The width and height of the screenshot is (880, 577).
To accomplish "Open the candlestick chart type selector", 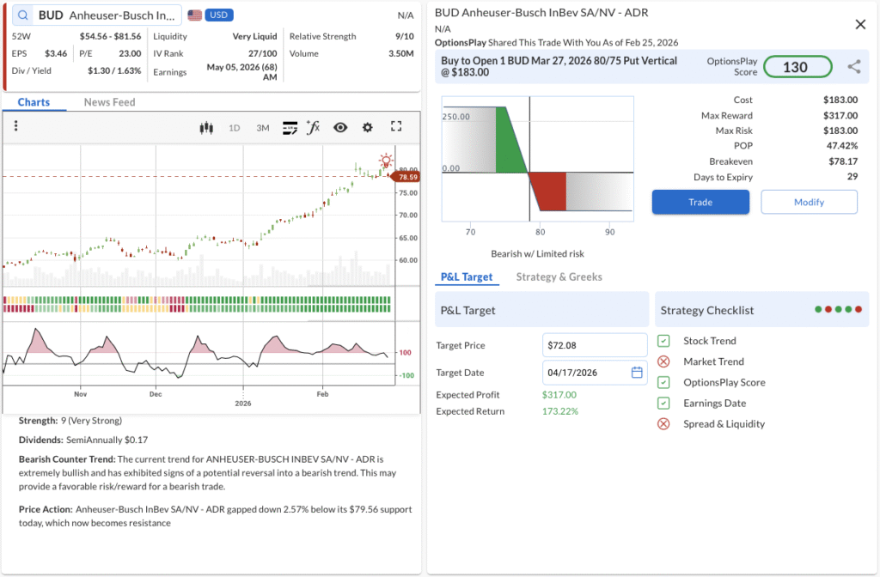I will [205, 128].
